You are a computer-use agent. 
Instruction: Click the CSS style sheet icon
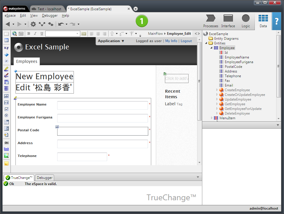(x=84, y=34)
